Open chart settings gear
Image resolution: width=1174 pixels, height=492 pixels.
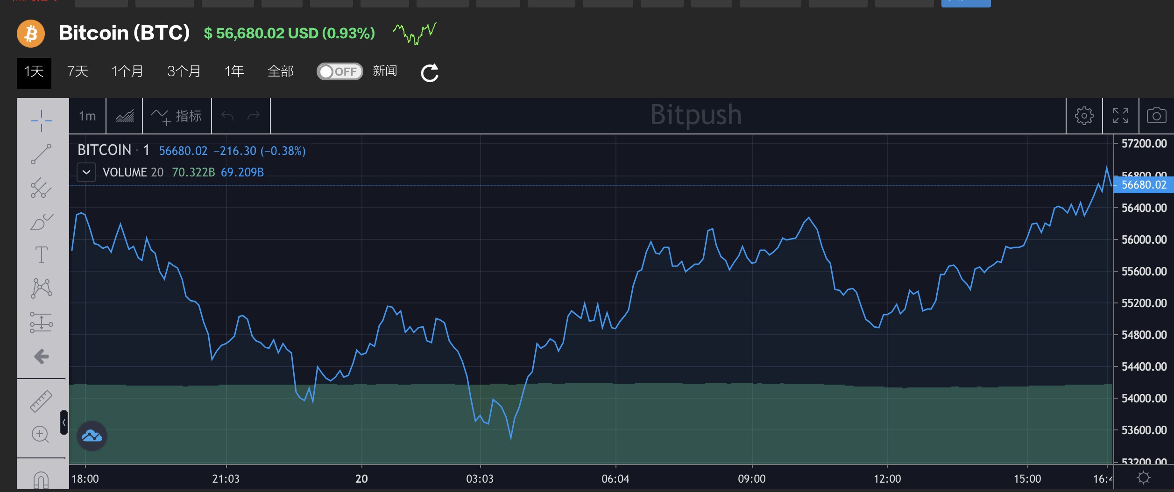[1084, 116]
